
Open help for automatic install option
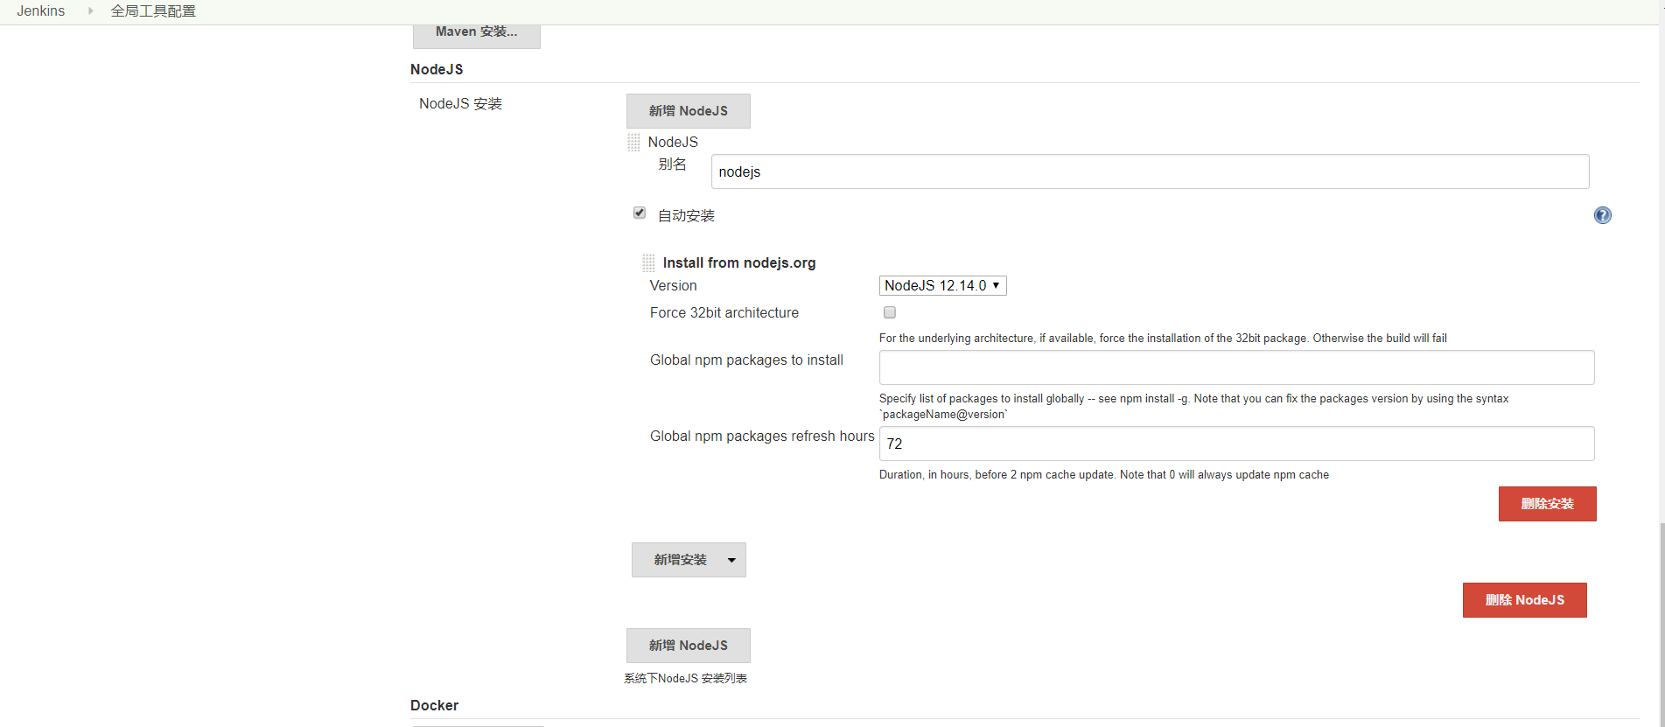tap(1602, 215)
